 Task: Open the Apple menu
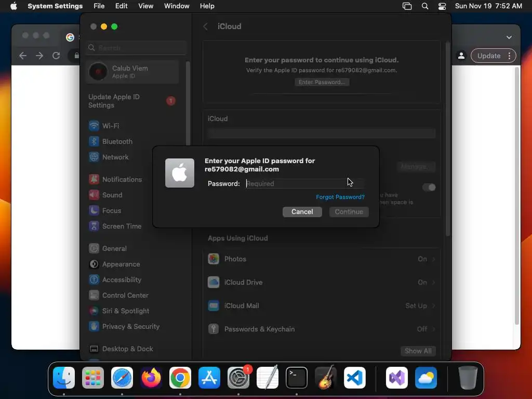14,6
